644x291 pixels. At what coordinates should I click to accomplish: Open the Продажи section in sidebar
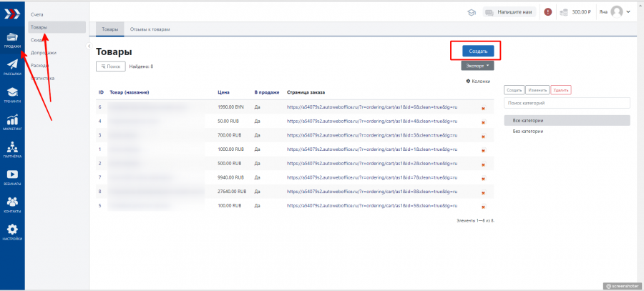(12, 40)
